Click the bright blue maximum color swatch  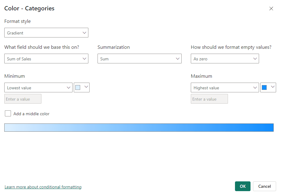coord(264,87)
